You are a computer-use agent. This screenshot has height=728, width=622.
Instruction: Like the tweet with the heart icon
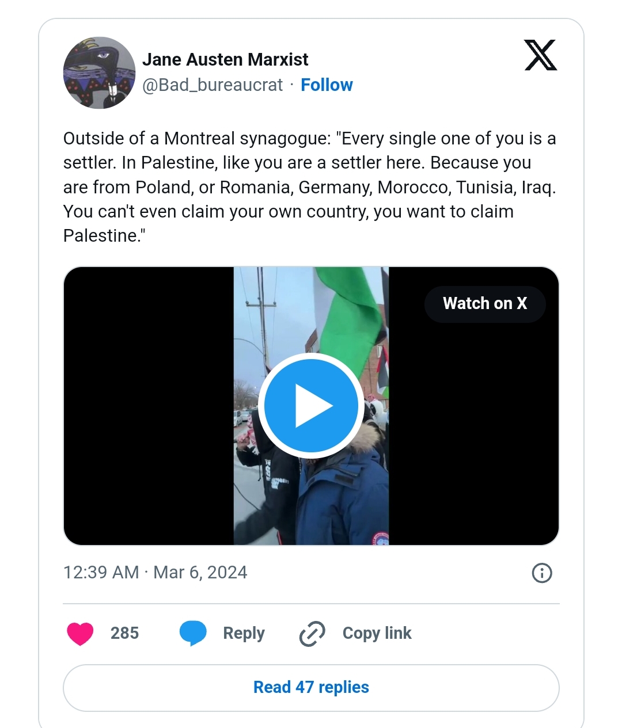(80, 634)
